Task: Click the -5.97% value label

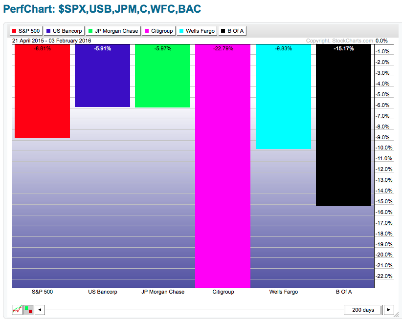Action: (x=163, y=49)
